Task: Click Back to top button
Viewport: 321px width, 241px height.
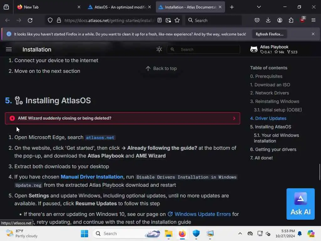Action: pyautogui.click(x=161, y=68)
